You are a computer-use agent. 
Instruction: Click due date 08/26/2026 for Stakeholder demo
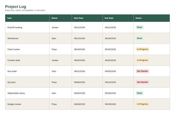coord(110,93)
